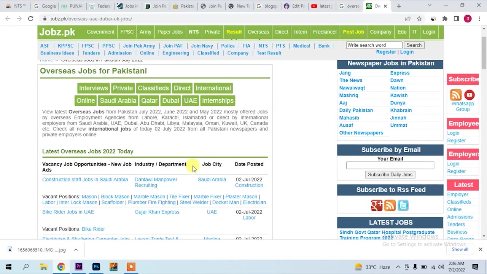
Task: Click the browser back arrow
Action: coord(8,19)
